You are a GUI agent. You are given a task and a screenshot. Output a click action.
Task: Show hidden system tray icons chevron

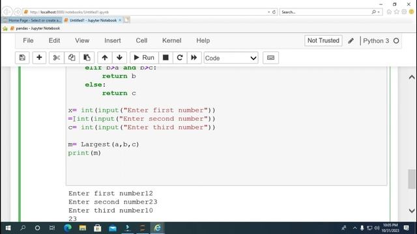point(354,228)
